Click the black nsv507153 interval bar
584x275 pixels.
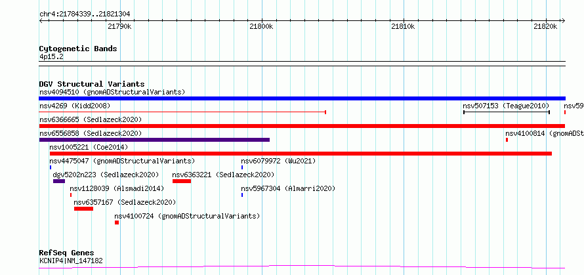pos(507,112)
